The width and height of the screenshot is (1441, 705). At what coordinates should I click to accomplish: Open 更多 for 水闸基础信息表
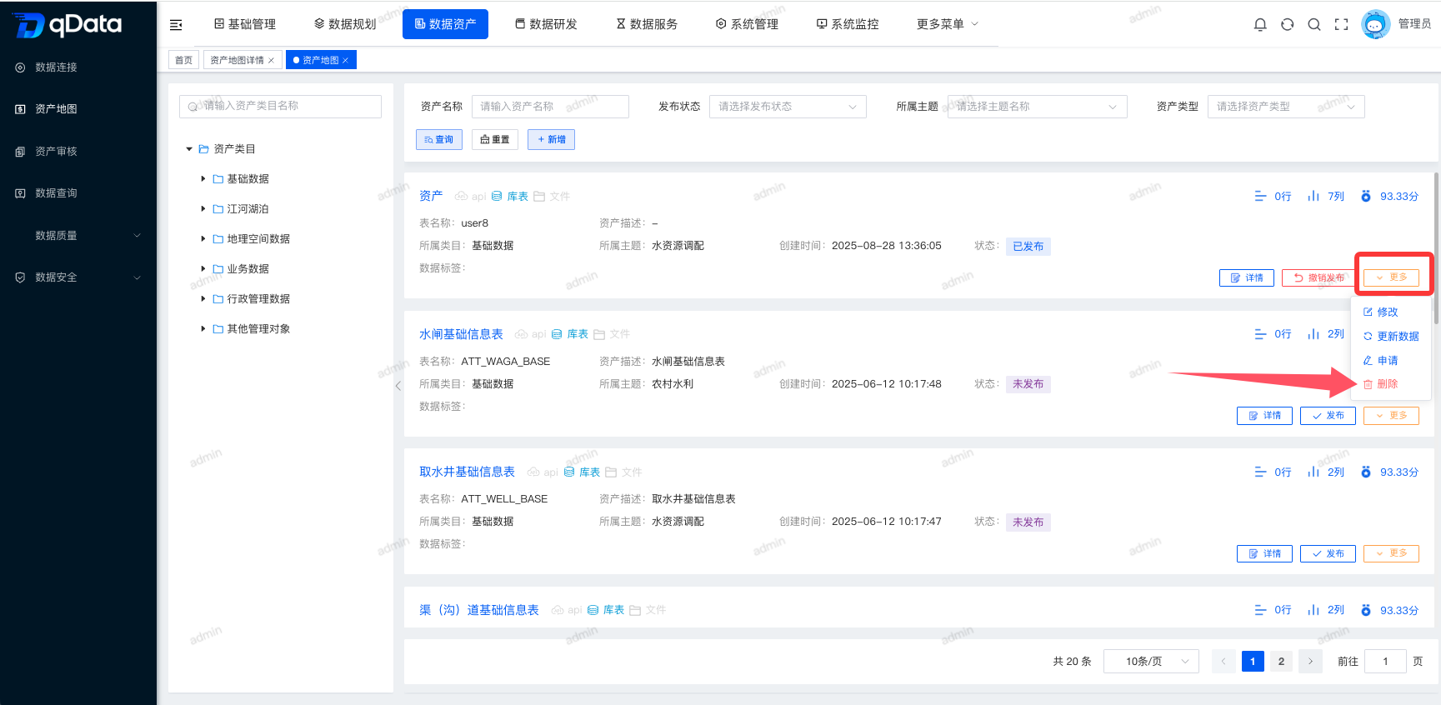click(x=1391, y=416)
